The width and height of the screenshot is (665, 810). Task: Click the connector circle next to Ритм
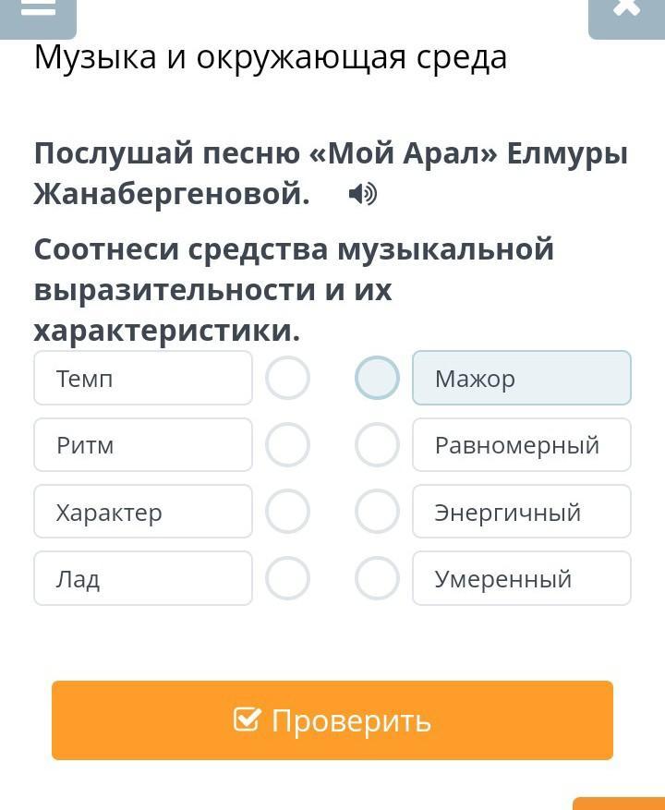[x=287, y=445]
